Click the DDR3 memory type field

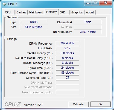(x=33, y=22)
